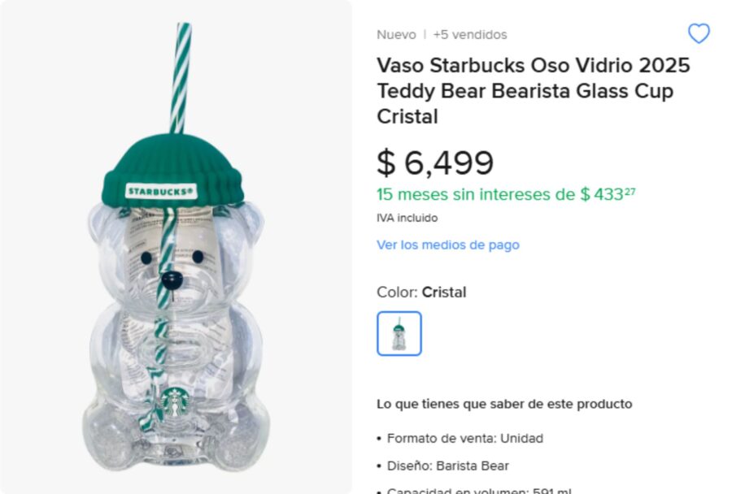Click the Color: Cristal label
The width and height of the screenshot is (732, 494).
pyautogui.click(x=421, y=292)
